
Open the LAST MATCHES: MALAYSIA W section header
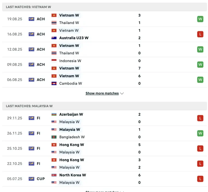(31, 106)
